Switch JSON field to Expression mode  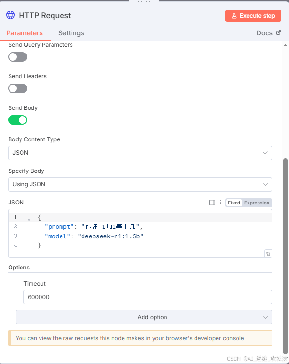point(257,203)
